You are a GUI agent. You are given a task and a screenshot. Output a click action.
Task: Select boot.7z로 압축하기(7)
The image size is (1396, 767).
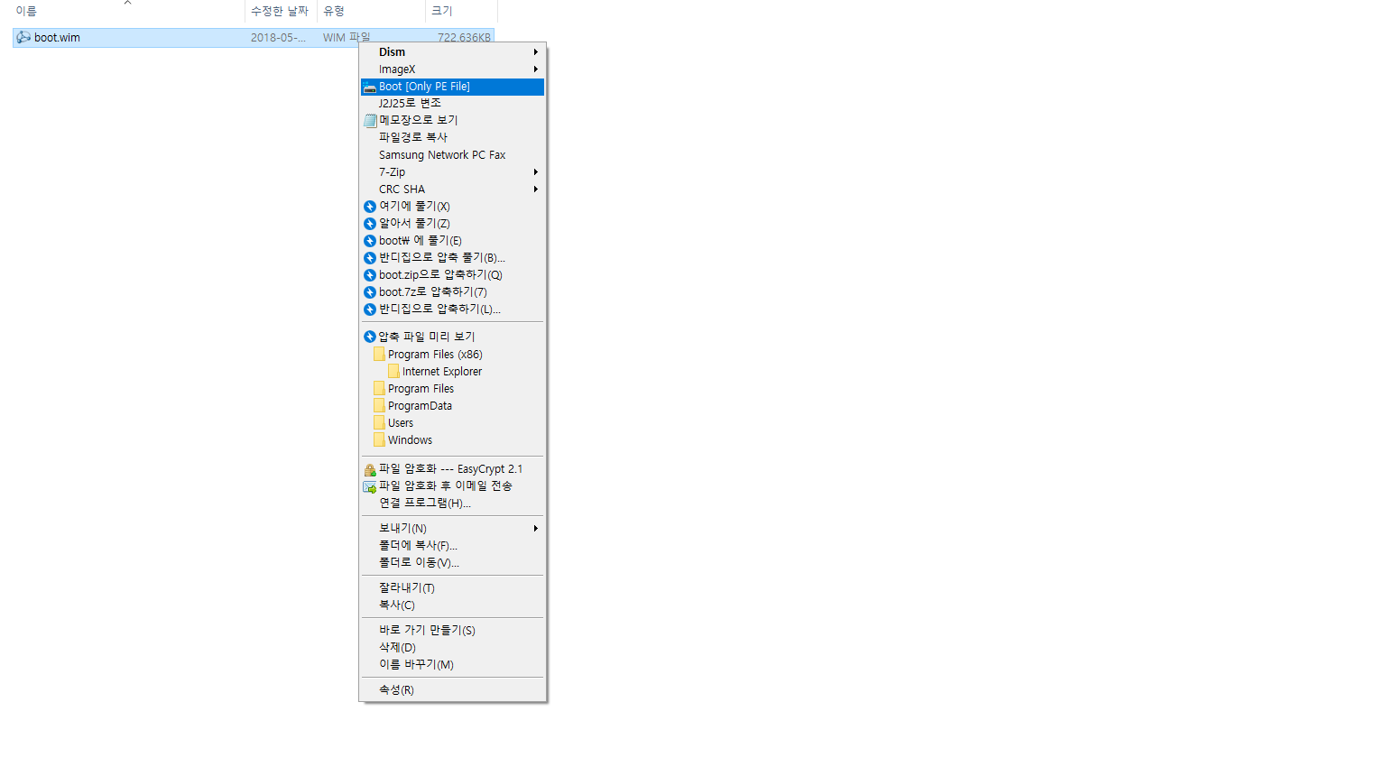coord(452,292)
